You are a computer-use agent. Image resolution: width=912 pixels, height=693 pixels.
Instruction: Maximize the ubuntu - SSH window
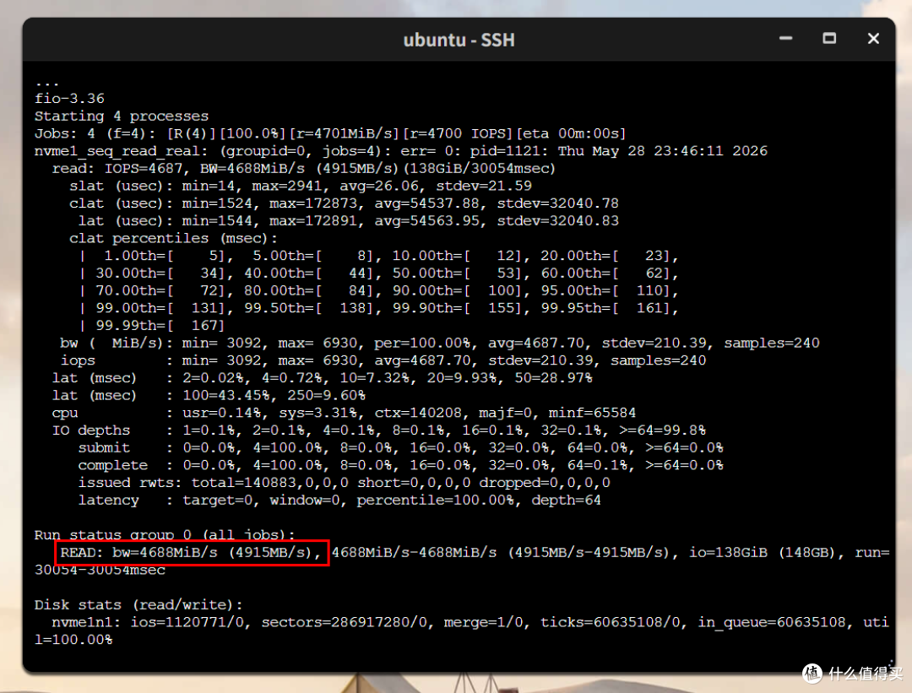point(829,38)
